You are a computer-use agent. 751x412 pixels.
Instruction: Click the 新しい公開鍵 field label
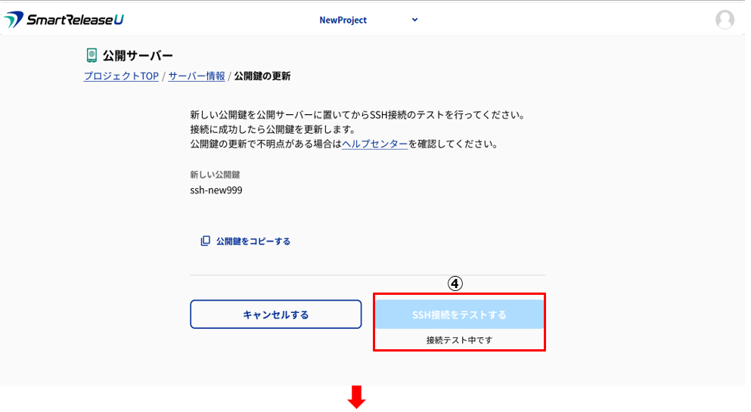[x=215, y=174]
